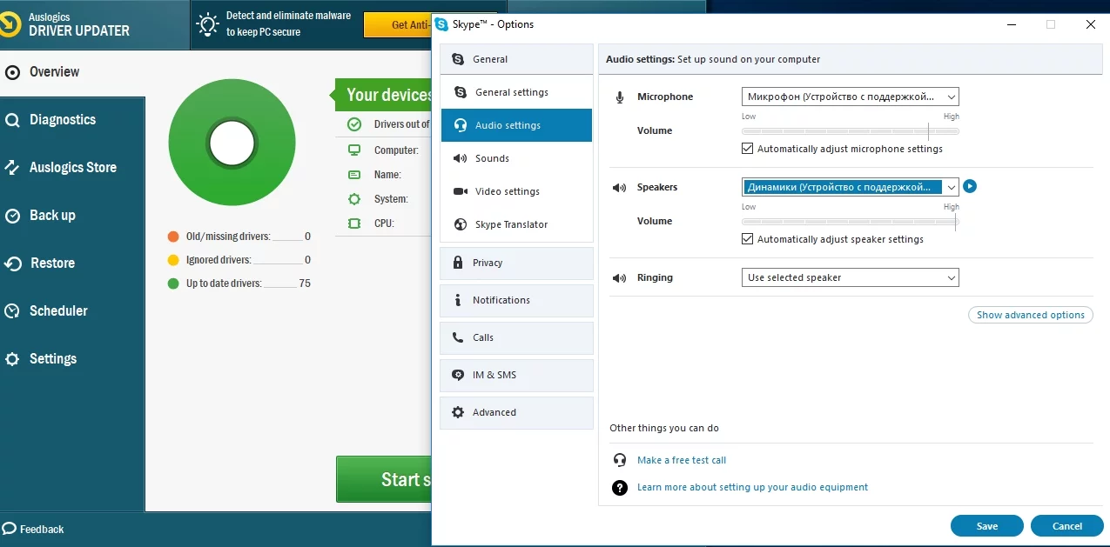This screenshot has width=1110, height=547.
Task: Click Make a free test call link
Action: (x=682, y=460)
